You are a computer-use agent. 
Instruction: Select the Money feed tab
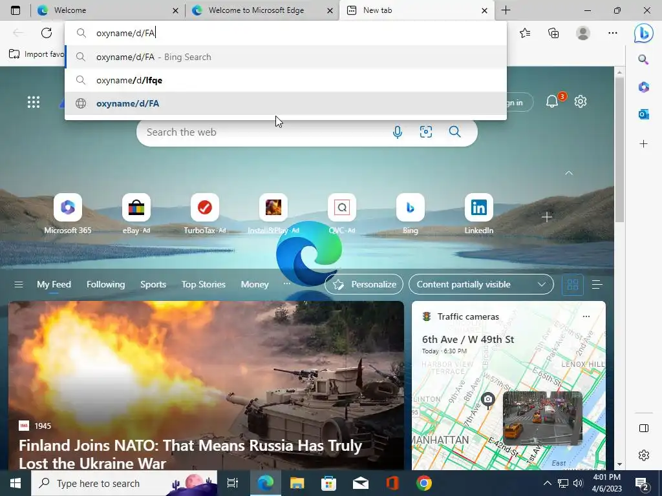pos(255,284)
